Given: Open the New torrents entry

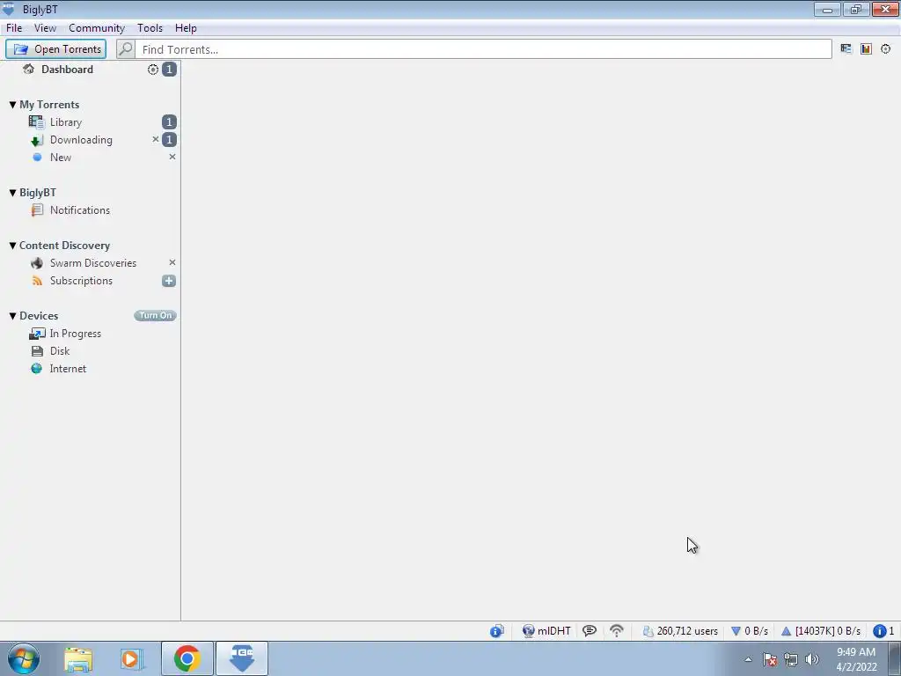Looking at the screenshot, I should click(x=61, y=157).
